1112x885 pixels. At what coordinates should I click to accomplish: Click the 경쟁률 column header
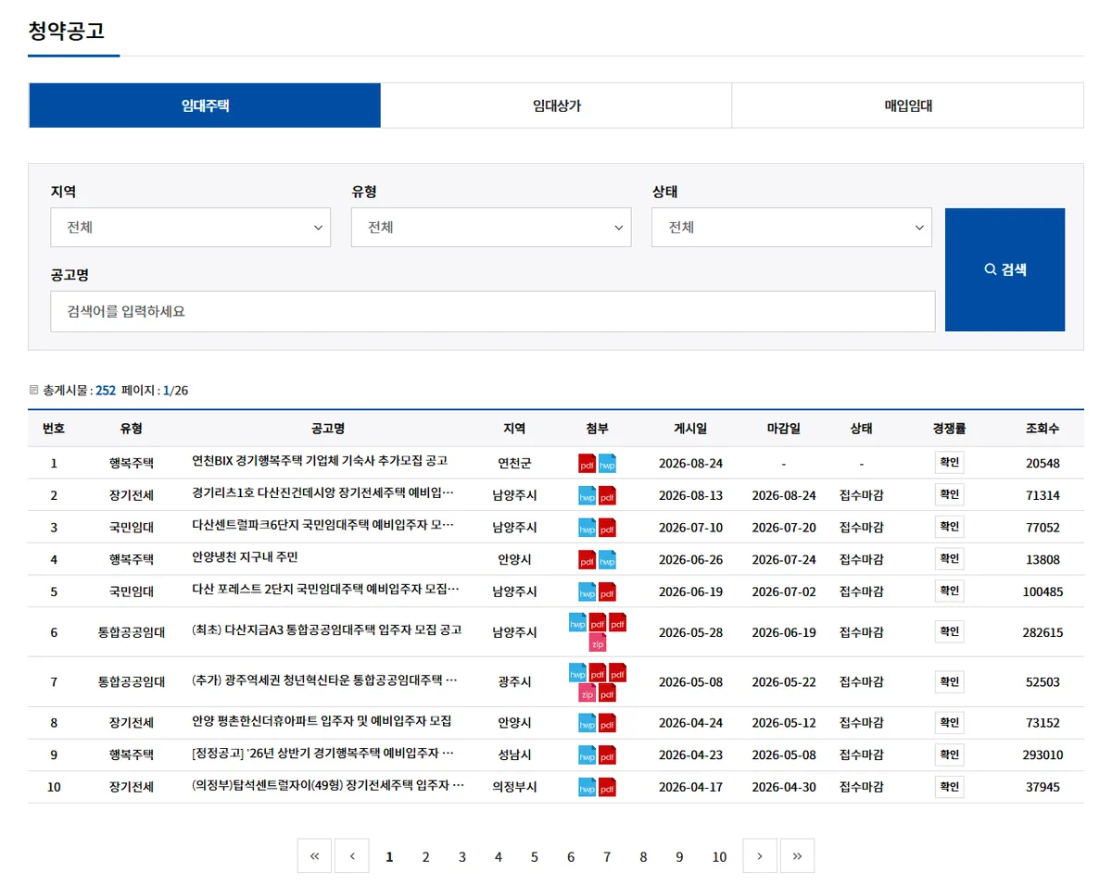pyautogui.click(x=949, y=430)
